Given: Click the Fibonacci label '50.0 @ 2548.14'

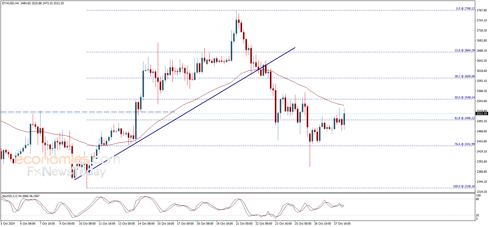Looking at the screenshot, I should (x=464, y=97).
